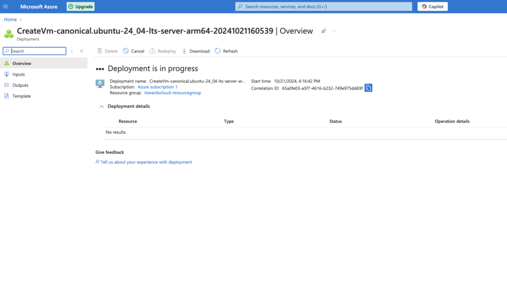Open the deployment experience feedback link
Viewport: 507px width, 297px height.
[146, 162]
